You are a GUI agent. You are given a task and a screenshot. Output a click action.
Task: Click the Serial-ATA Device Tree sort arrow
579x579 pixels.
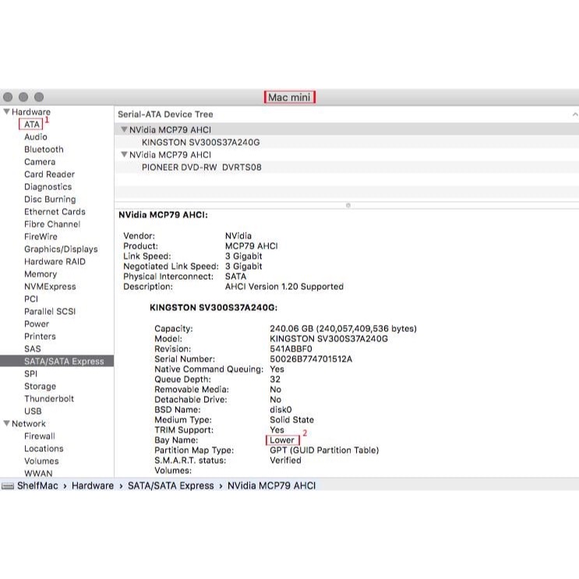575,115
